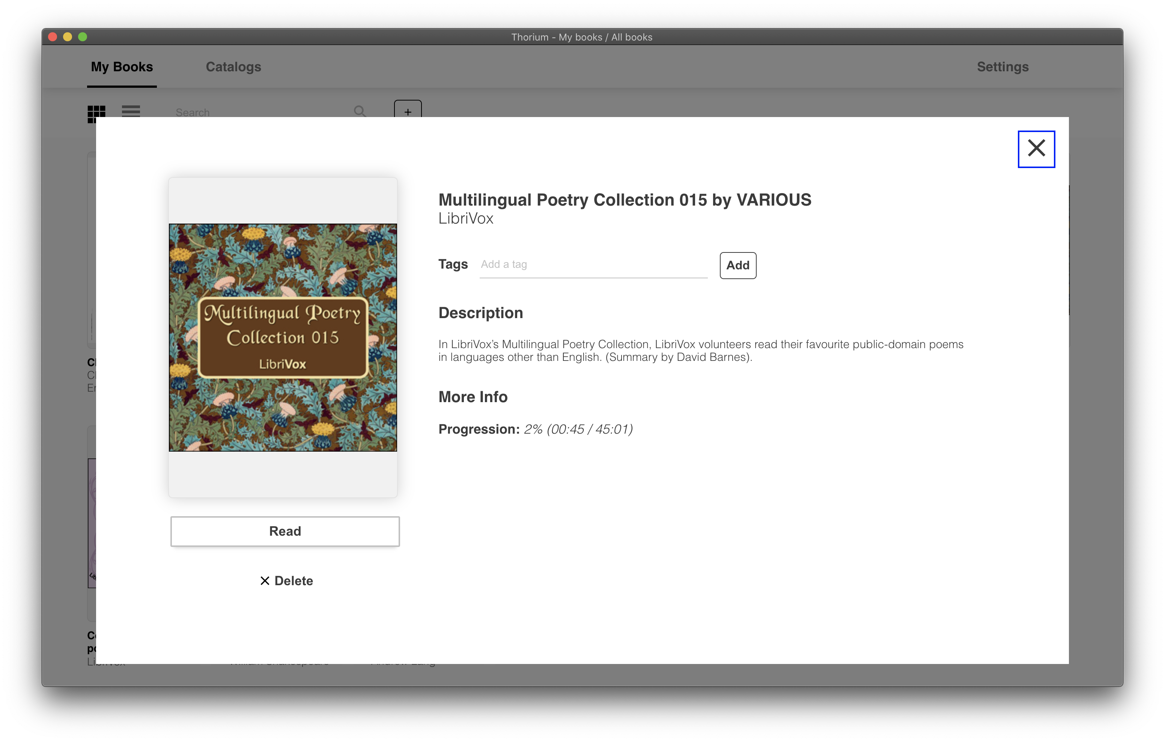Open the Settings tab
The height and width of the screenshot is (742, 1165).
tap(1002, 67)
